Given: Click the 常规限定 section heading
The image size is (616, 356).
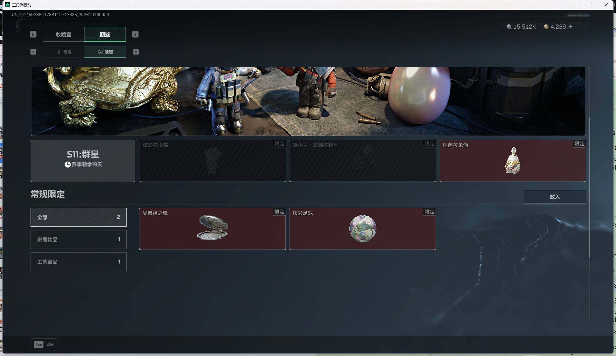Looking at the screenshot, I should [48, 194].
